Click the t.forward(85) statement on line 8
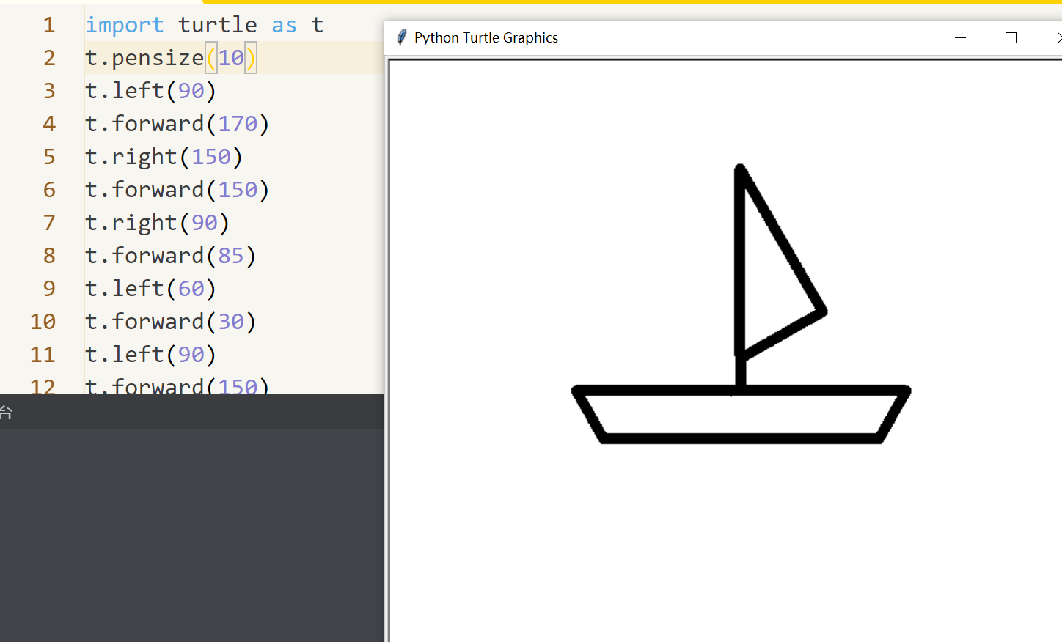 point(170,256)
